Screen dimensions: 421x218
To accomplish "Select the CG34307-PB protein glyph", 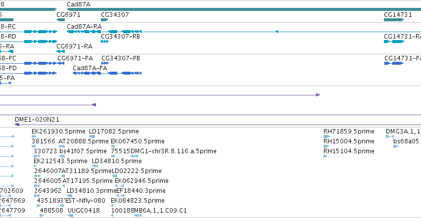I will [x=105, y=63].
